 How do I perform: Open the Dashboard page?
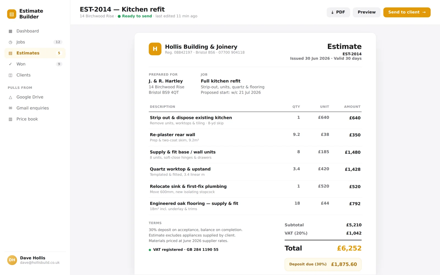35,31
